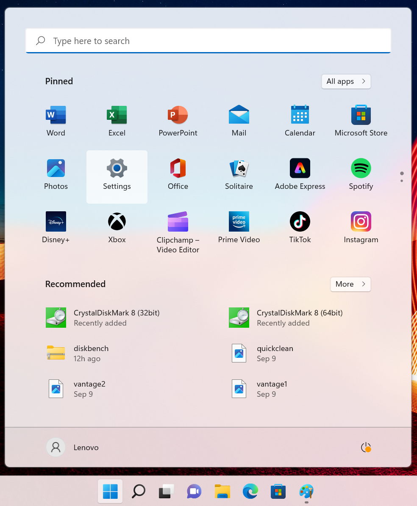Screen dimensions: 417x506
Task: Open Microsoft Edge from the taskbar
Action: (x=250, y=491)
